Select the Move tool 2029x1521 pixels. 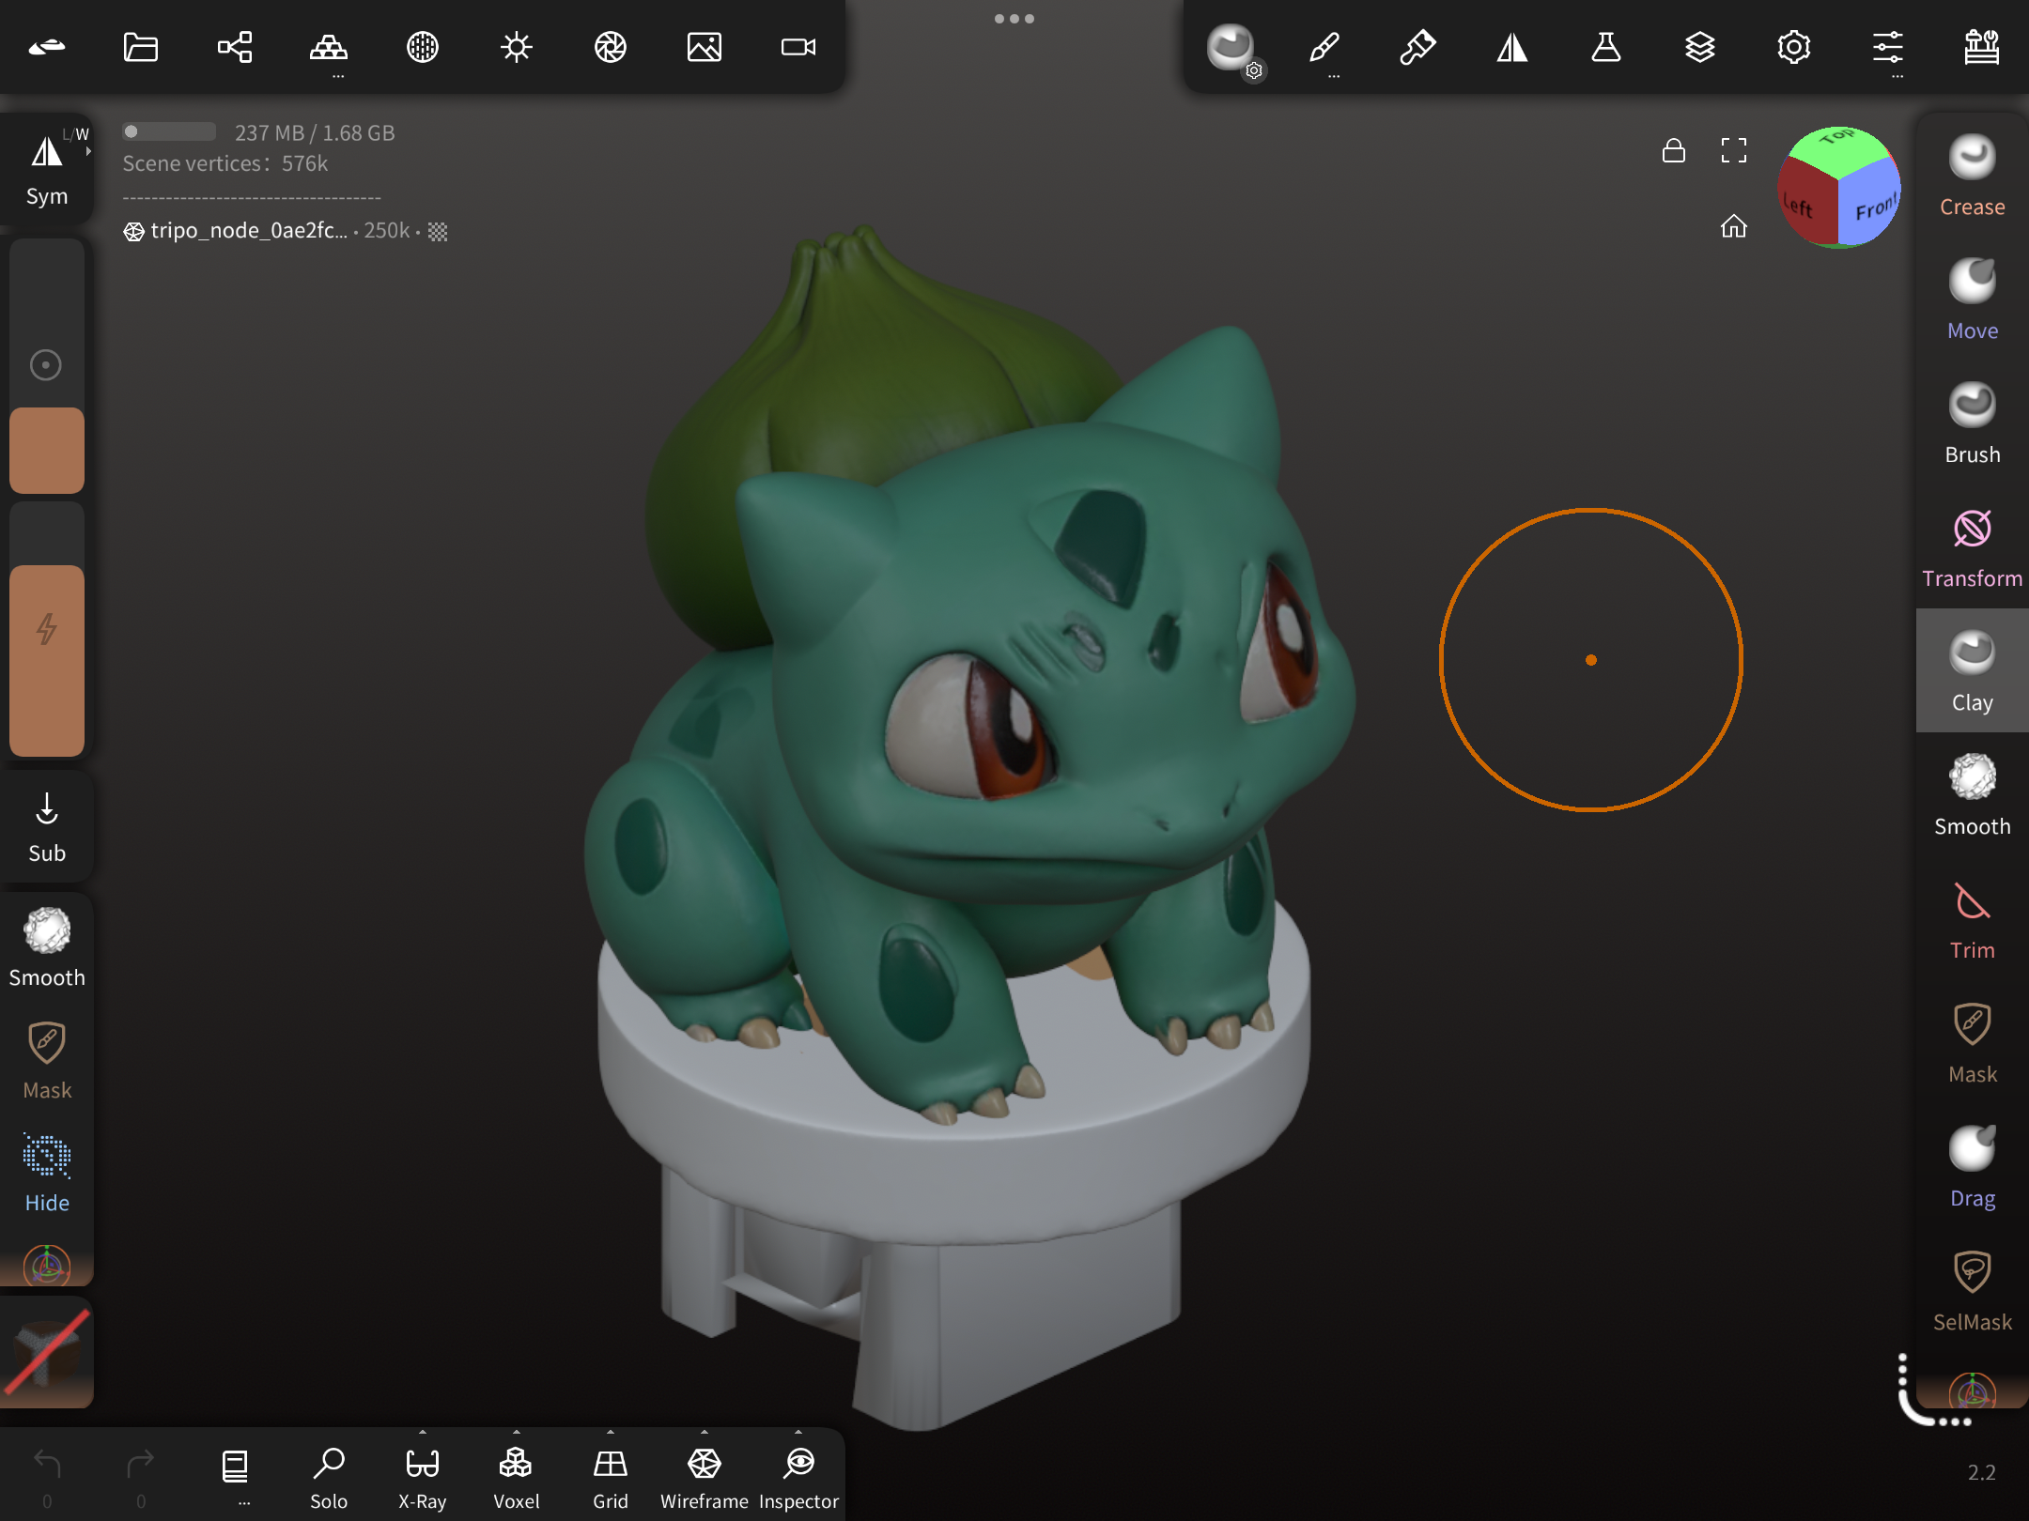(x=1972, y=300)
